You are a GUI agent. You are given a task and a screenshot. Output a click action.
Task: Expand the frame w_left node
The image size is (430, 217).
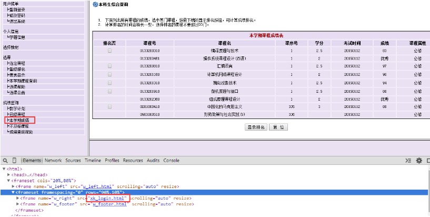pos(13,186)
